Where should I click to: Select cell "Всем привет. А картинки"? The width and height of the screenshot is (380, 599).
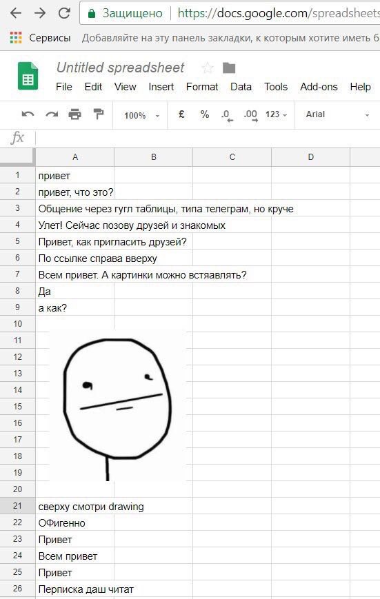75,274
